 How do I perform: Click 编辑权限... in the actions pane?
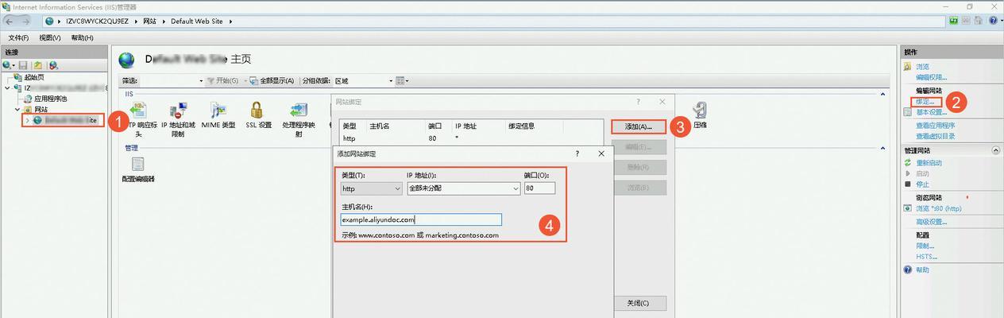coord(931,77)
